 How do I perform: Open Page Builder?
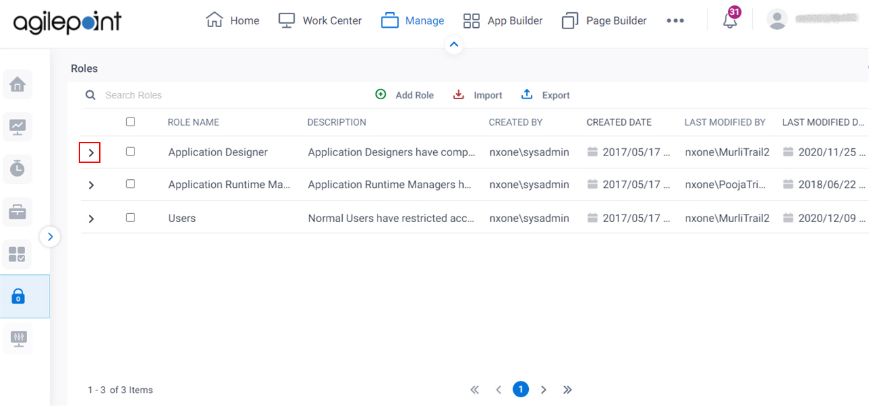coord(604,20)
